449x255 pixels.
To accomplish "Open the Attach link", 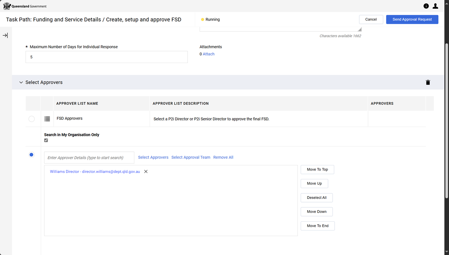I will tap(208, 54).
